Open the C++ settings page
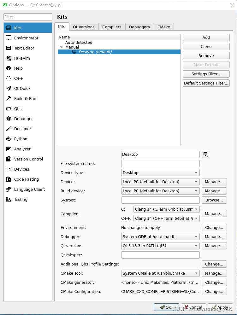This screenshot has width=237, height=315. tap(19, 78)
